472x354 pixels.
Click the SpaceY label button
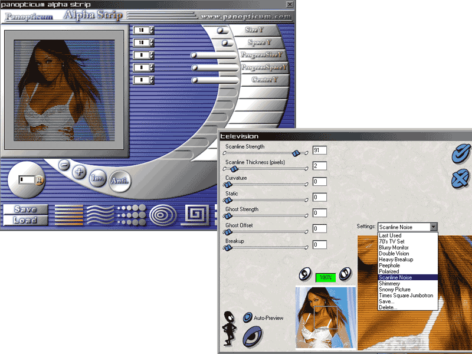260,42
